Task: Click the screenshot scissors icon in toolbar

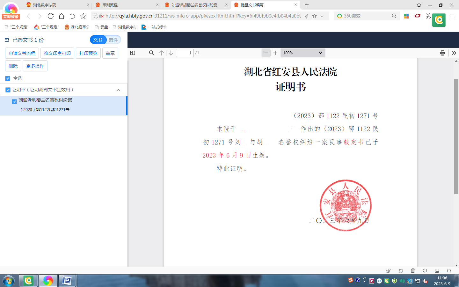Action: click(x=428, y=16)
